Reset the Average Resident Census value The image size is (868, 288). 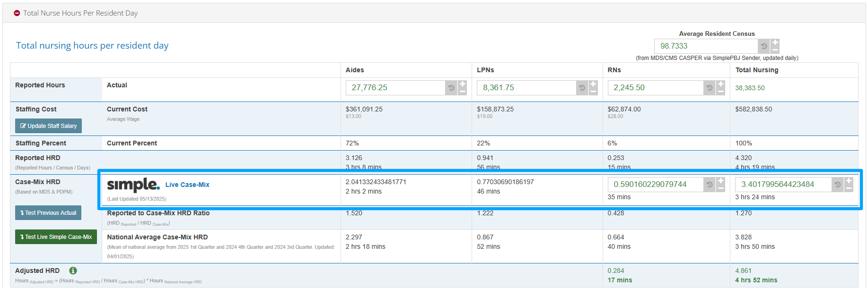click(x=763, y=46)
